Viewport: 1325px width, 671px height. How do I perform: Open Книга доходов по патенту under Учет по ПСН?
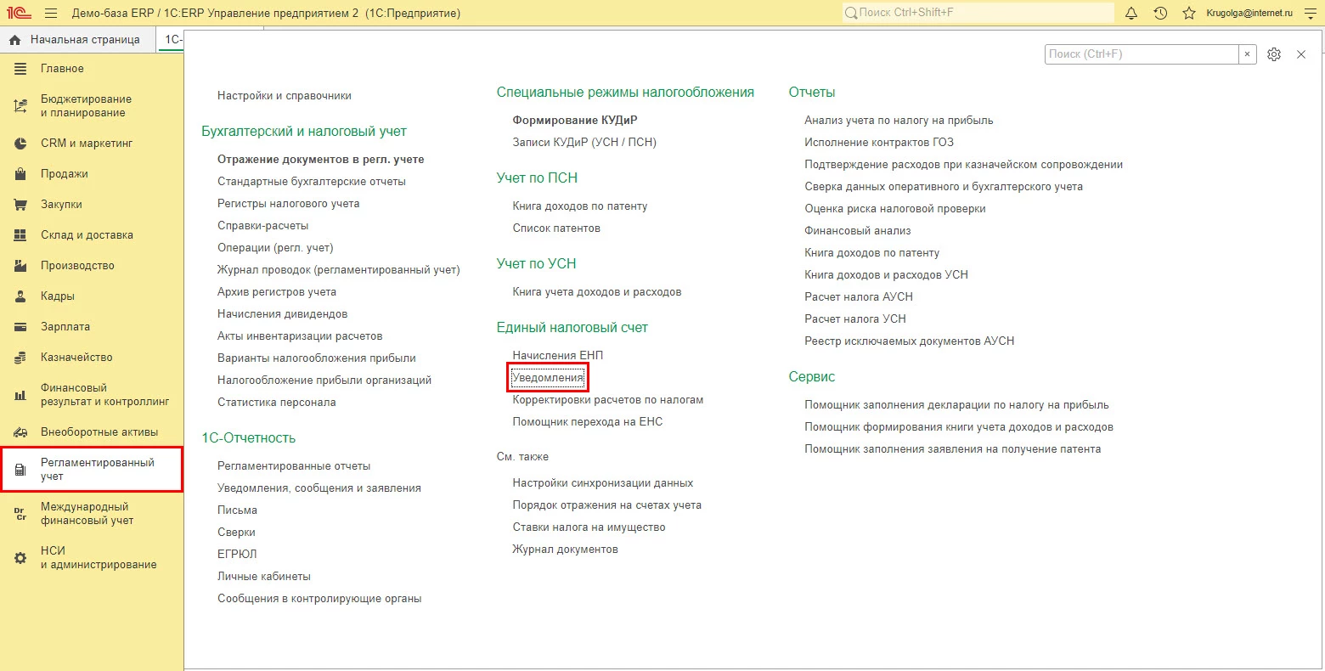(x=580, y=206)
